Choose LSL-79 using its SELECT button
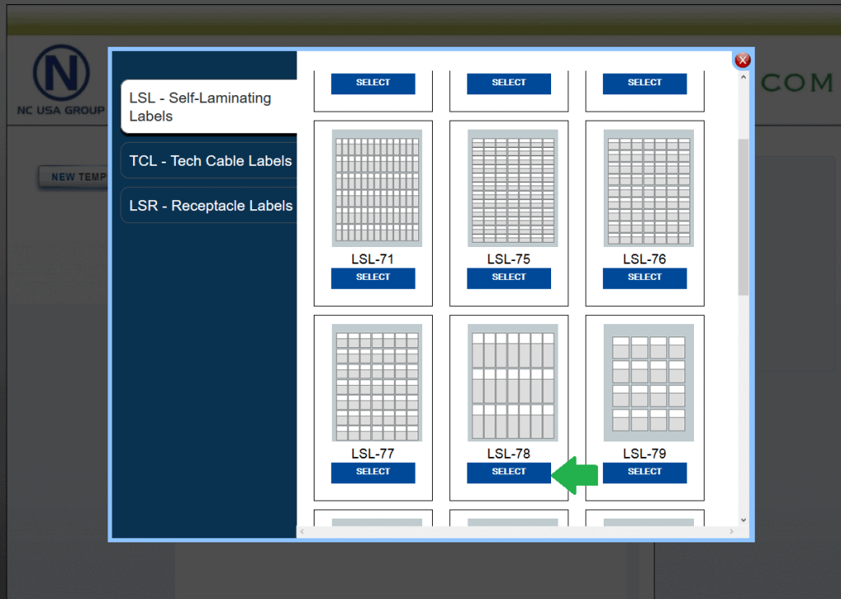841x599 pixels. (x=644, y=472)
